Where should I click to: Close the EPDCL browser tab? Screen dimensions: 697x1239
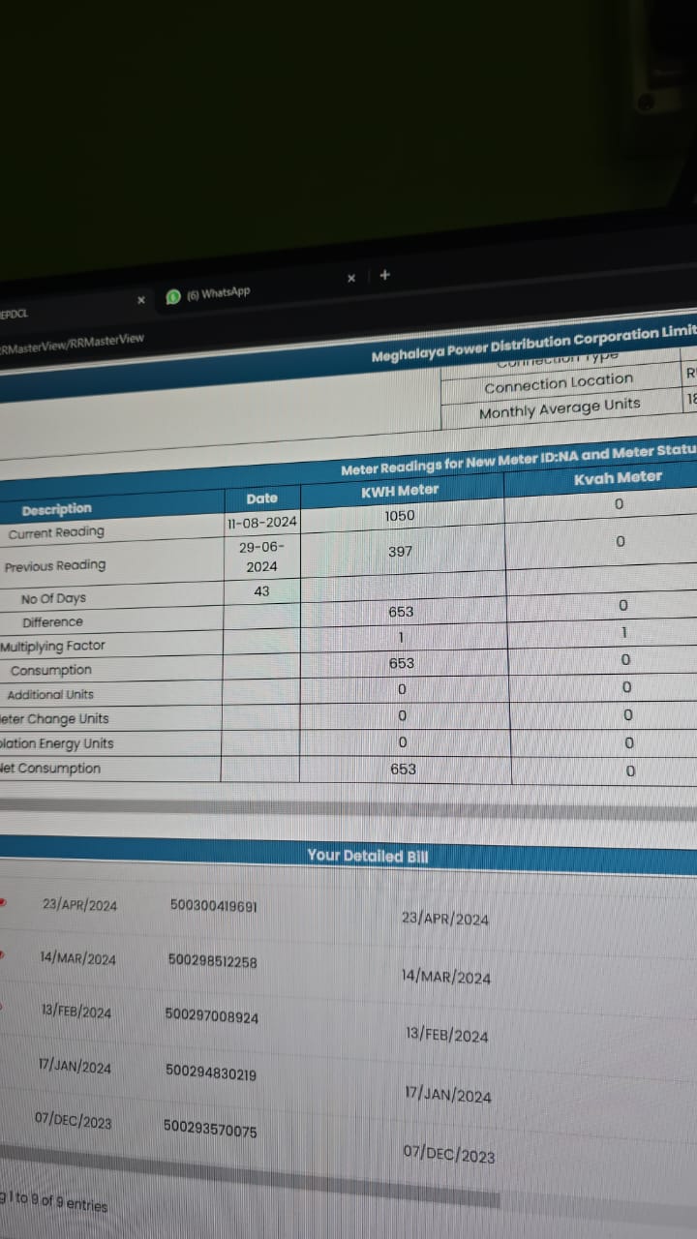coord(140,300)
